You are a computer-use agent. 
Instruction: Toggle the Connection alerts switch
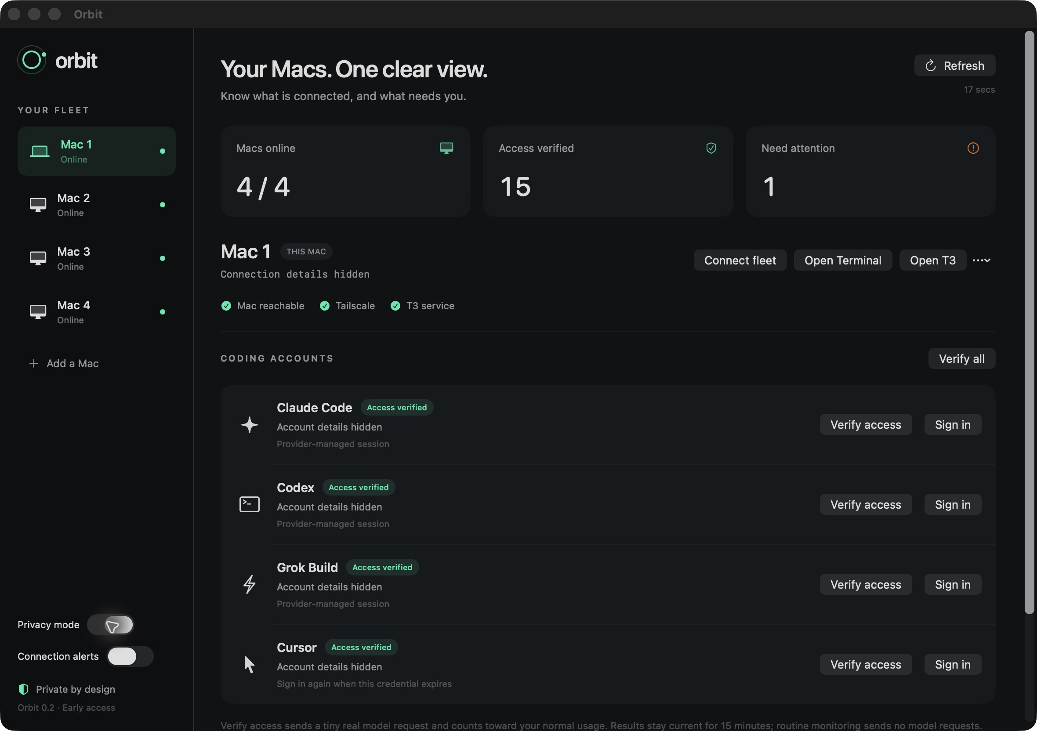click(x=130, y=656)
